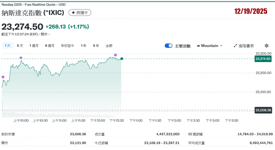
Task: Show the 5年 chart range
Action: 96,46
